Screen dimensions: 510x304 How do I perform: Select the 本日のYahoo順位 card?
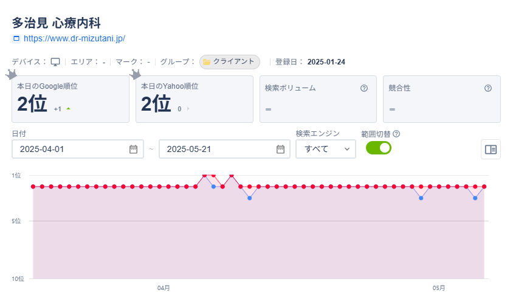tap(194, 99)
